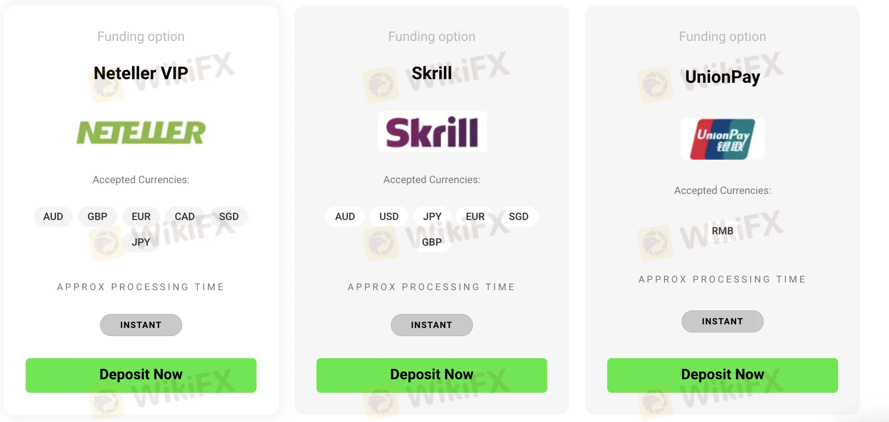
Task: Select the USD currency chip for Skrill
Action: [x=389, y=216]
